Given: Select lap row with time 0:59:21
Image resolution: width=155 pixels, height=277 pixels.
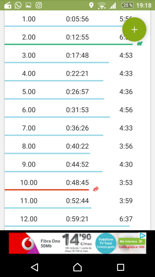Looking at the screenshot, I should click(78, 219).
